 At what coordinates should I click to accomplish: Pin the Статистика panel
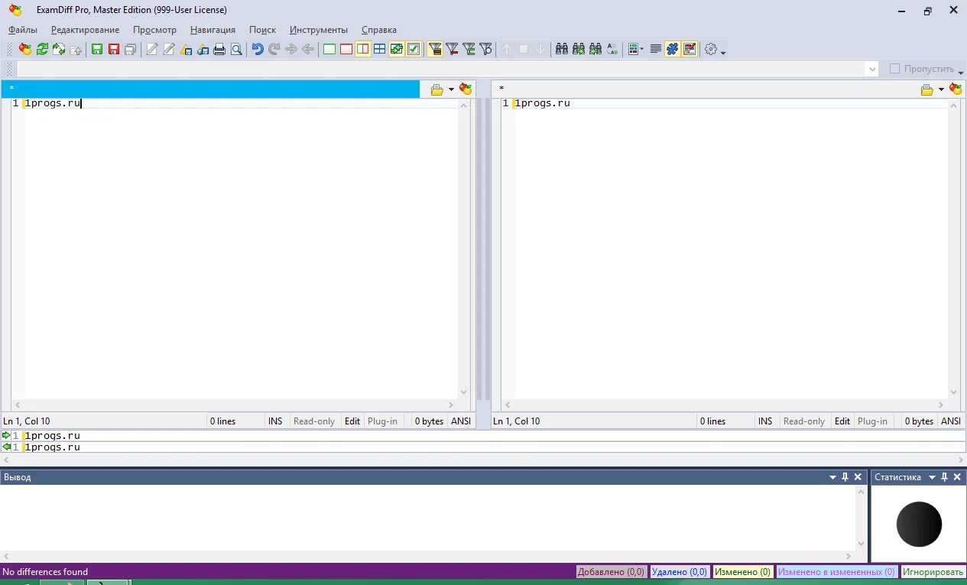coord(944,477)
